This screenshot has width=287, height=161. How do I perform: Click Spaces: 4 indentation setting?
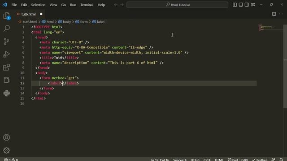(180, 160)
